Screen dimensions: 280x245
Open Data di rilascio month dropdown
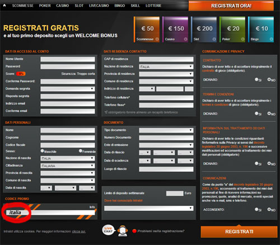(164, 153)
